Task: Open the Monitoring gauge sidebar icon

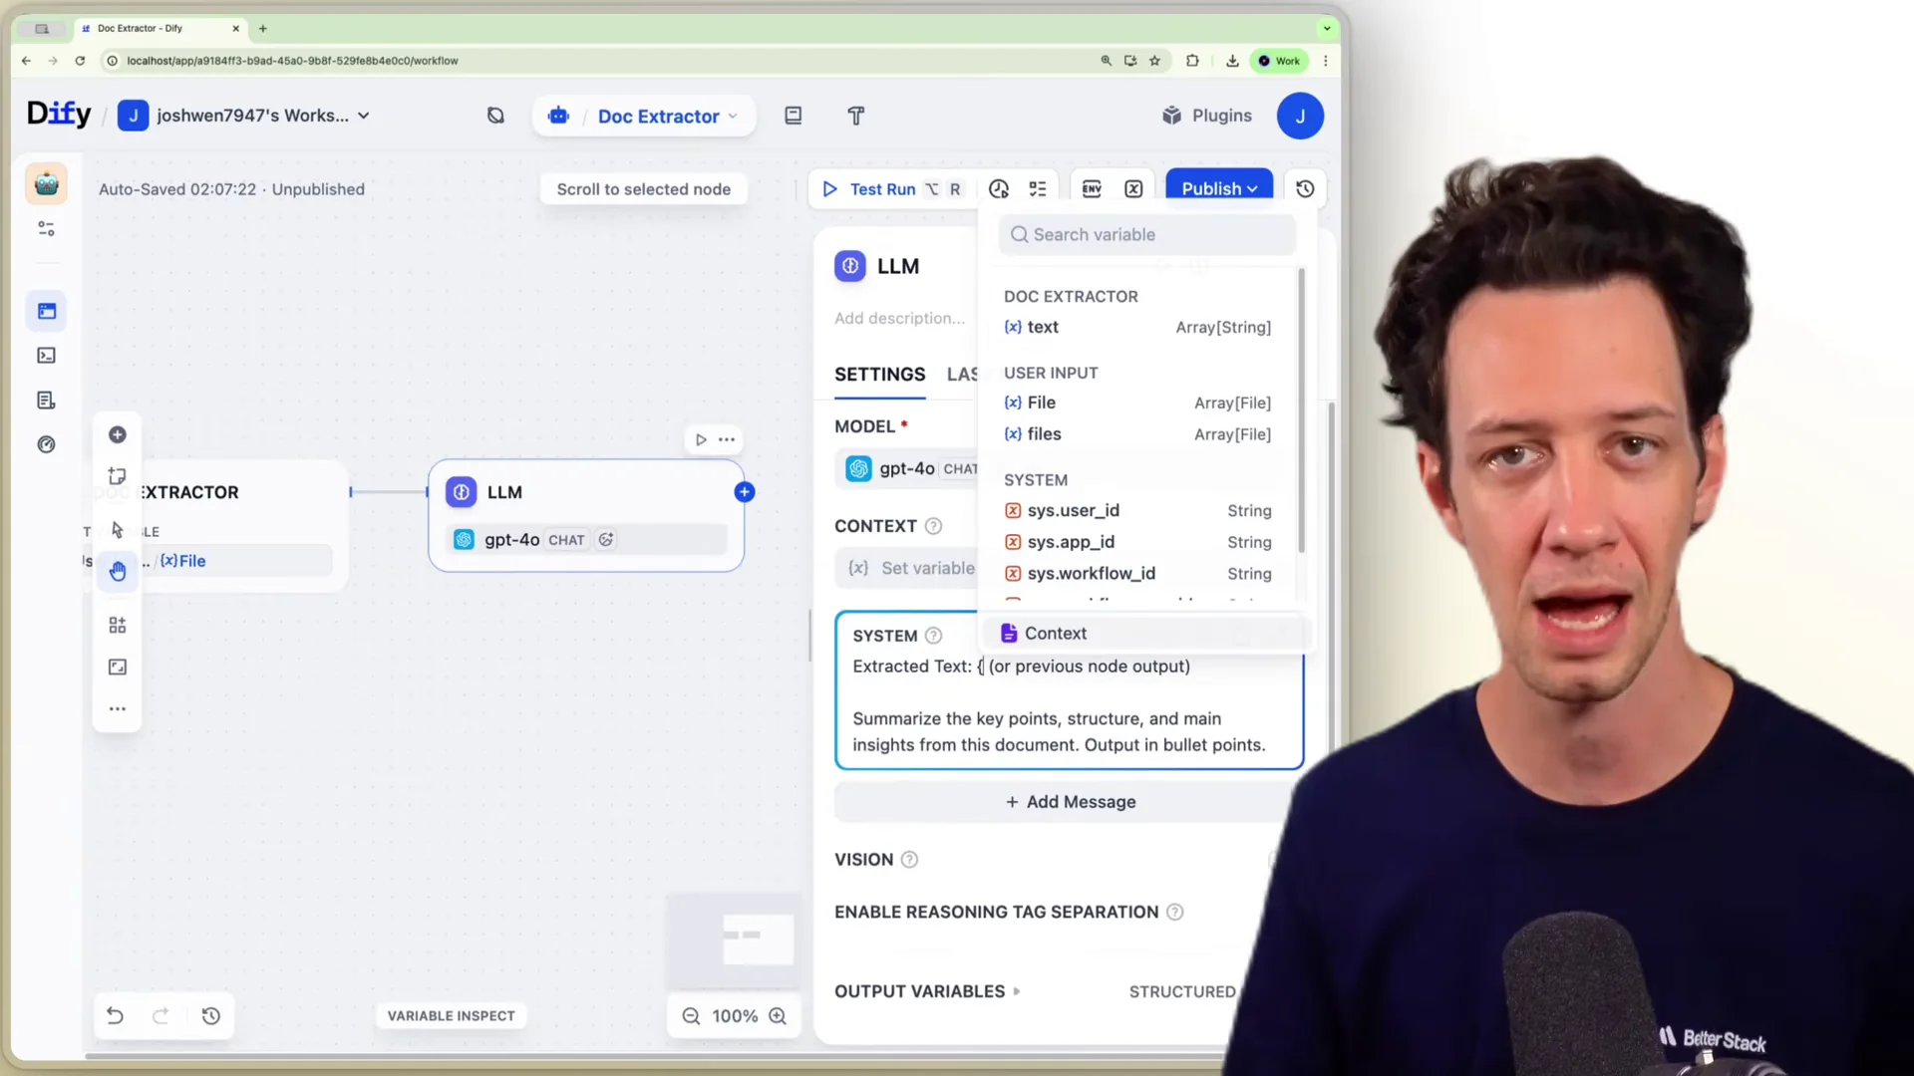Action: 46,444
